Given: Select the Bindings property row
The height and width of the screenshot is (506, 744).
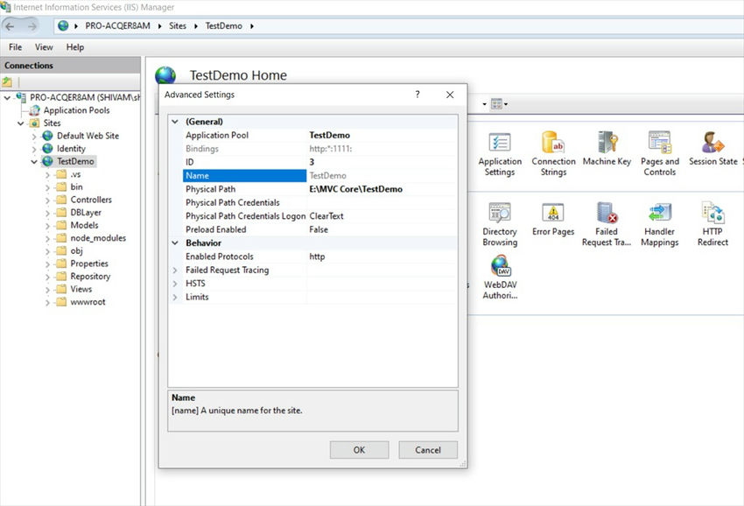Looking at the screenshot, I should click(x=319, y=149).
